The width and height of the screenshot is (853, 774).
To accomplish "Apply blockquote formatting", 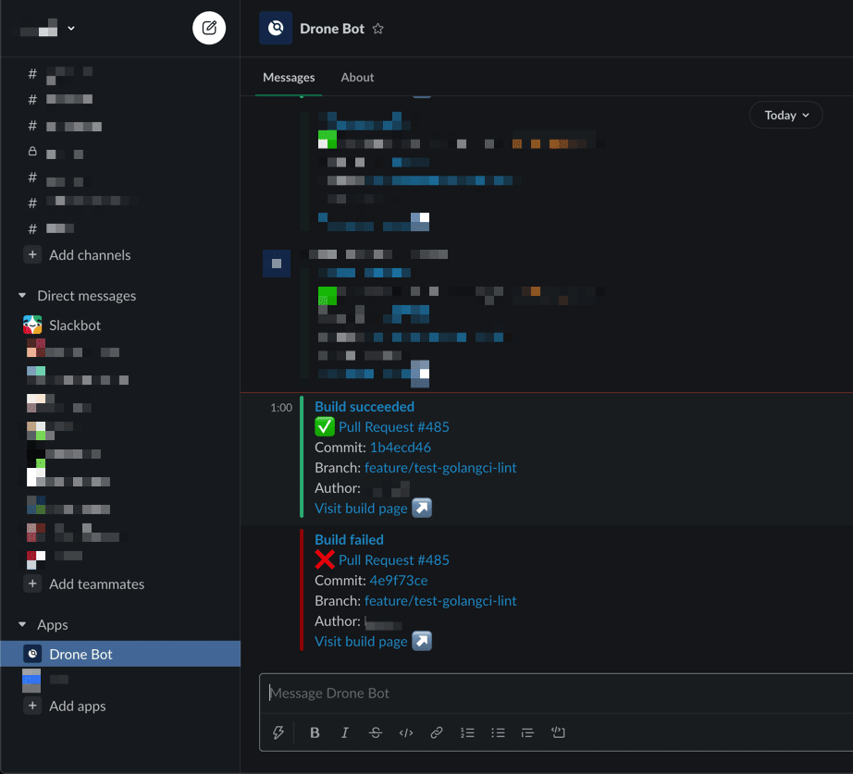I will pos(527,732).
